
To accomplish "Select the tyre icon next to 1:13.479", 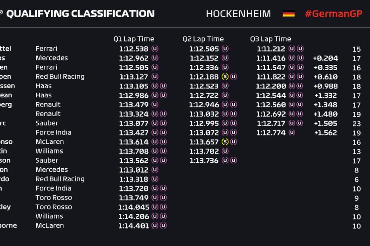I will coord(155,104).
